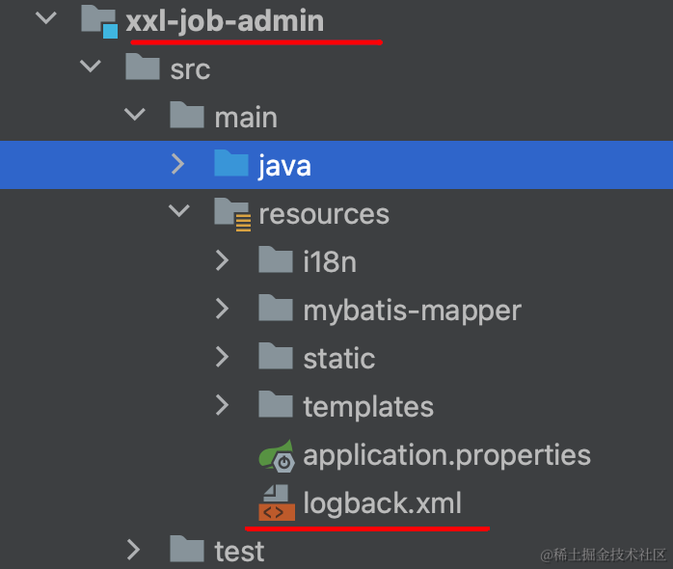673x569 pixels.
Task: Click the resources folder icon
Action: click(232, 213)
